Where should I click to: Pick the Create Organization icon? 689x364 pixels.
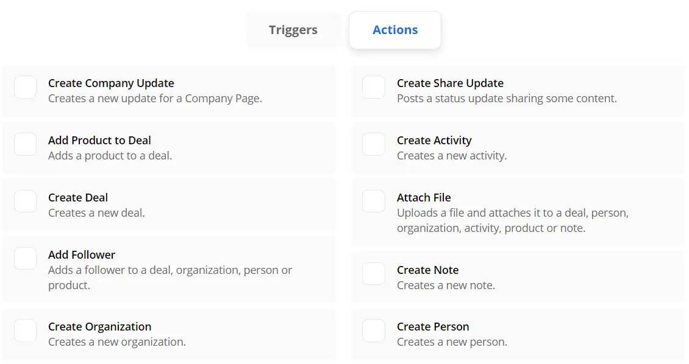tap(26, 331)
